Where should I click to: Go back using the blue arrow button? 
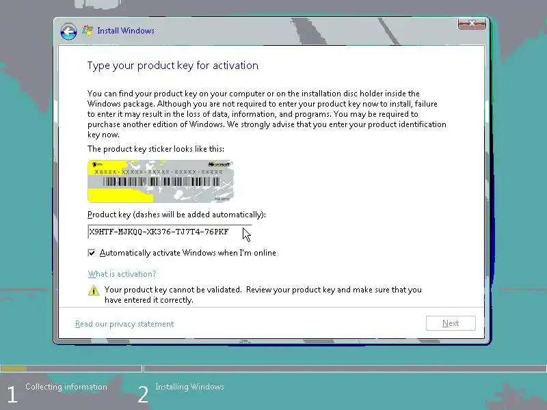coord(68,31)
